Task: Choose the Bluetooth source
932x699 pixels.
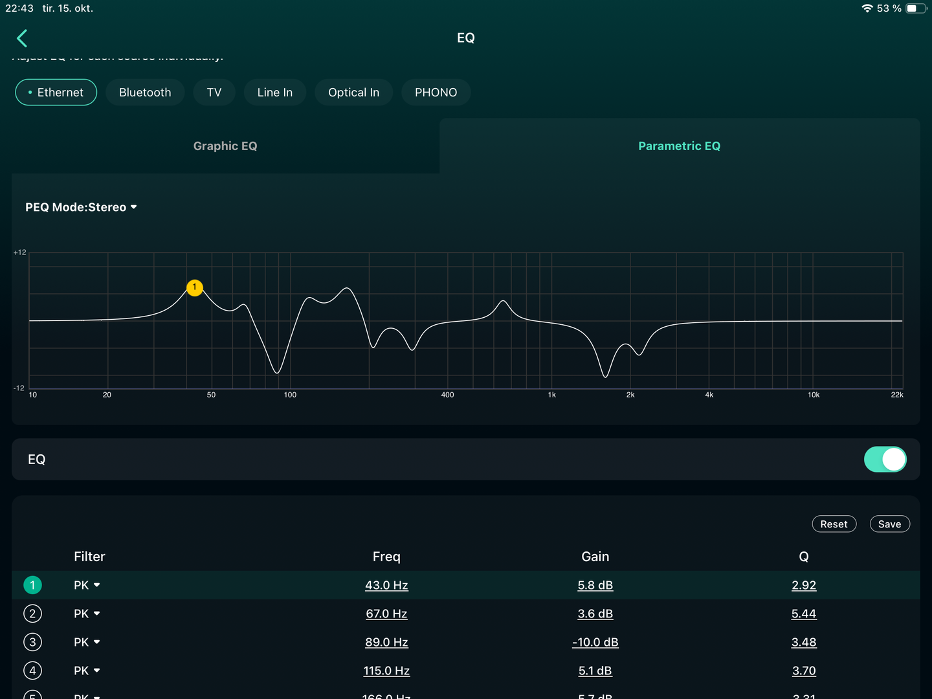Action: (145, 93)
